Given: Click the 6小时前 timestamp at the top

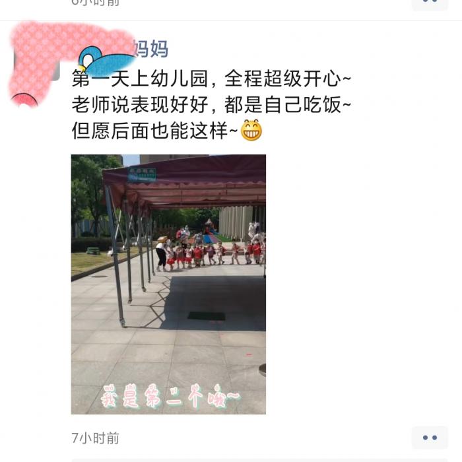Looking at the screenshot, I should click(x=96, y=3).
